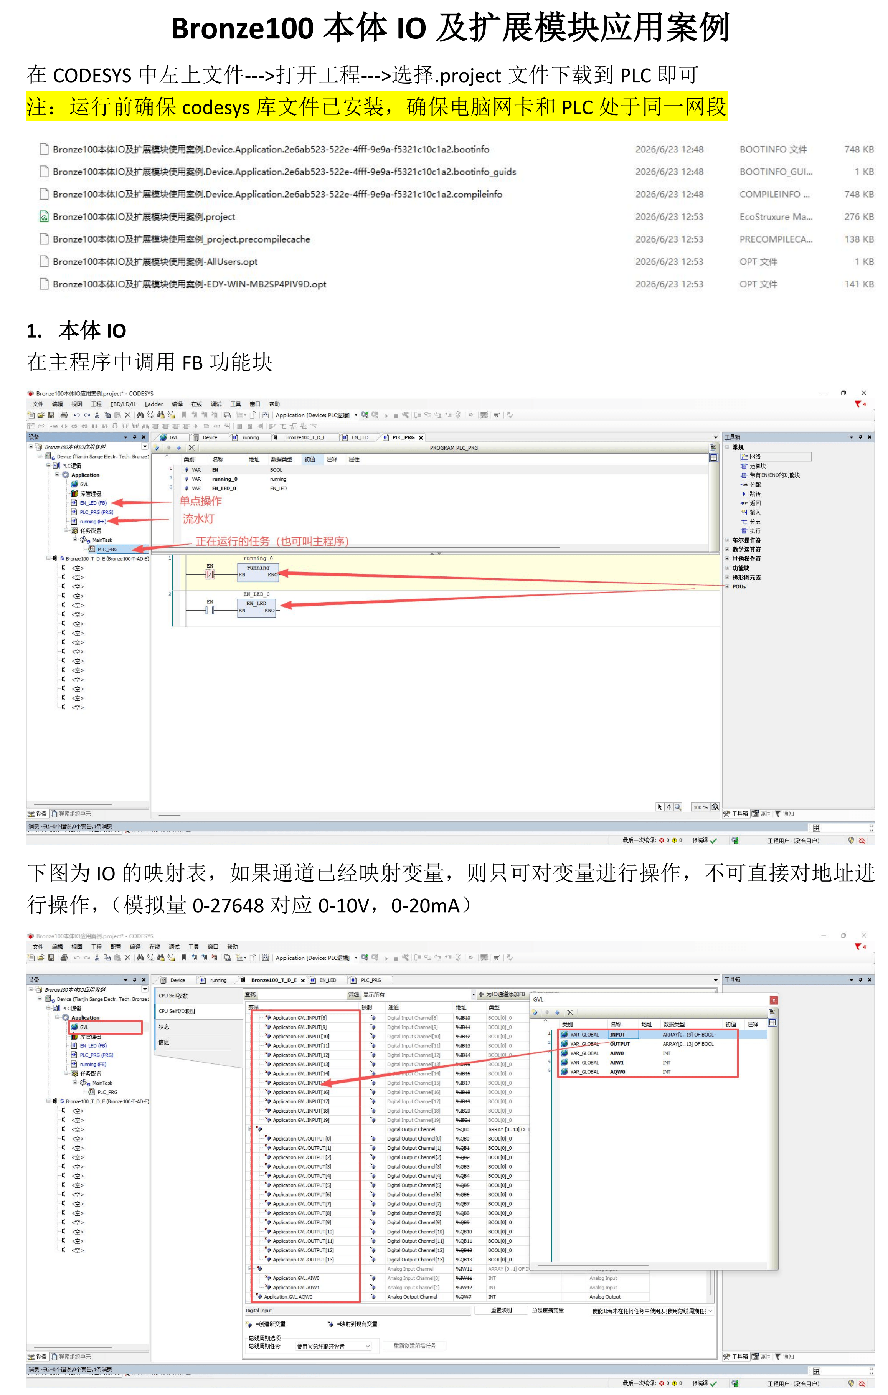888x1395 pixels.
Task: Click the 为IO通道添加FB add icon
Action: pyautogui.click(x=481, y=994)
